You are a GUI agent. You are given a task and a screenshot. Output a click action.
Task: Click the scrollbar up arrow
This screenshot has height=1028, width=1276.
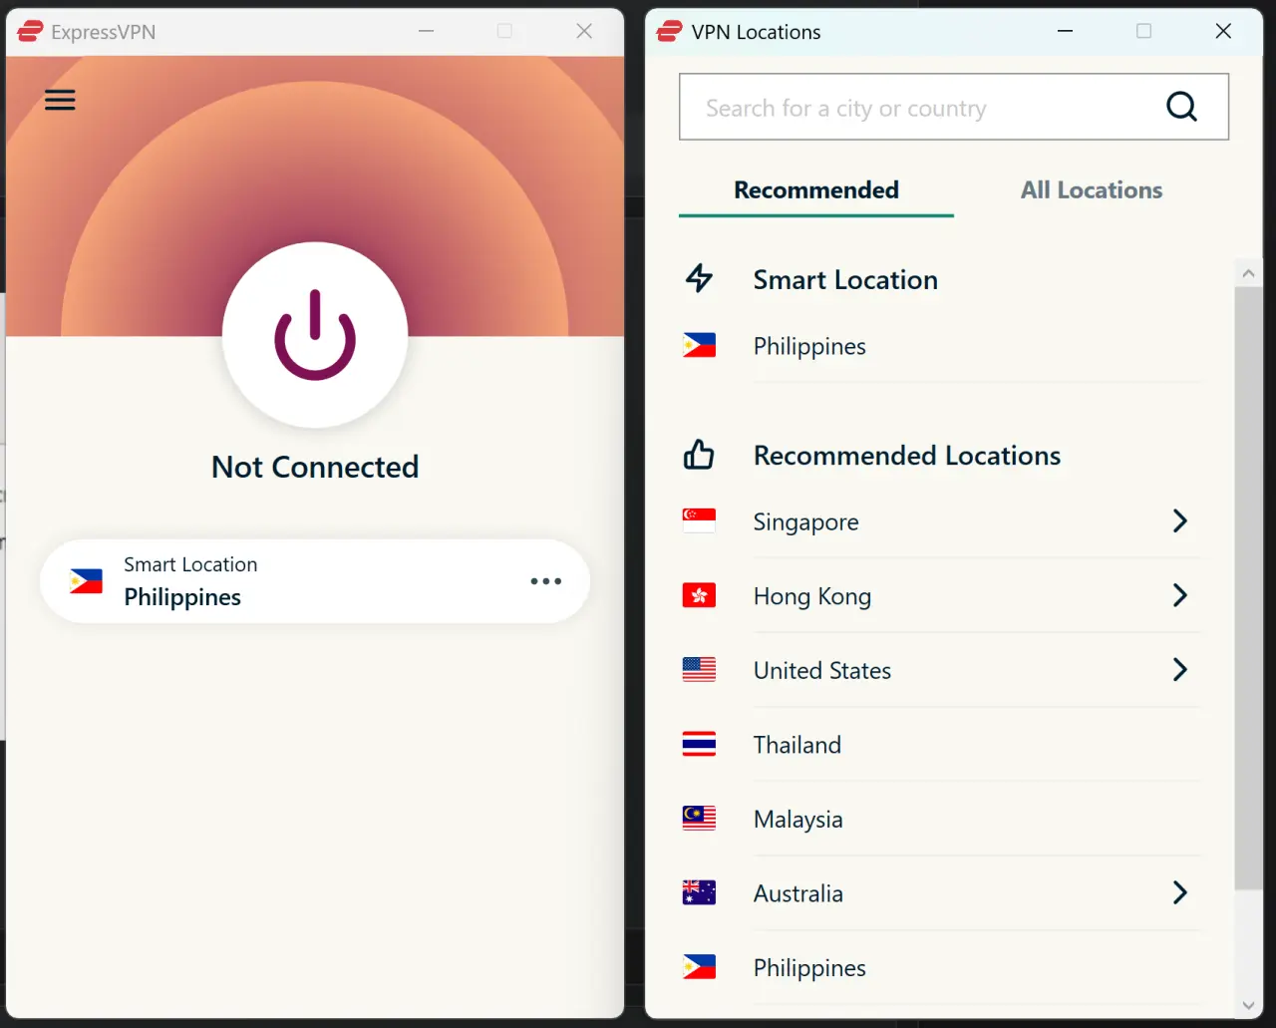click(1248, 271)
